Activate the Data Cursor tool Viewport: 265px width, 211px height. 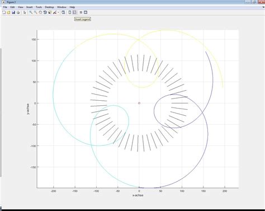(50, 12)
